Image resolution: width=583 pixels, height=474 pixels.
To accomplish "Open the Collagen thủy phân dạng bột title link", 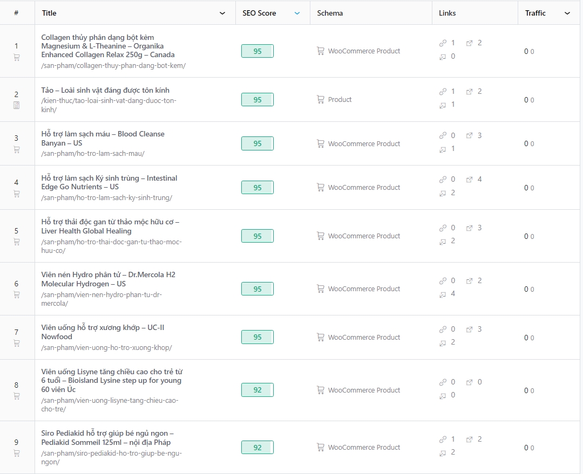I will pos(108,46).
